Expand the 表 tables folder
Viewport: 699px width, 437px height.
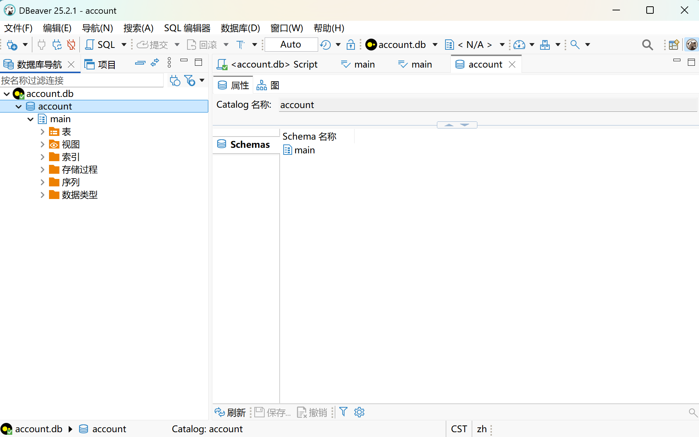point(42,132)
